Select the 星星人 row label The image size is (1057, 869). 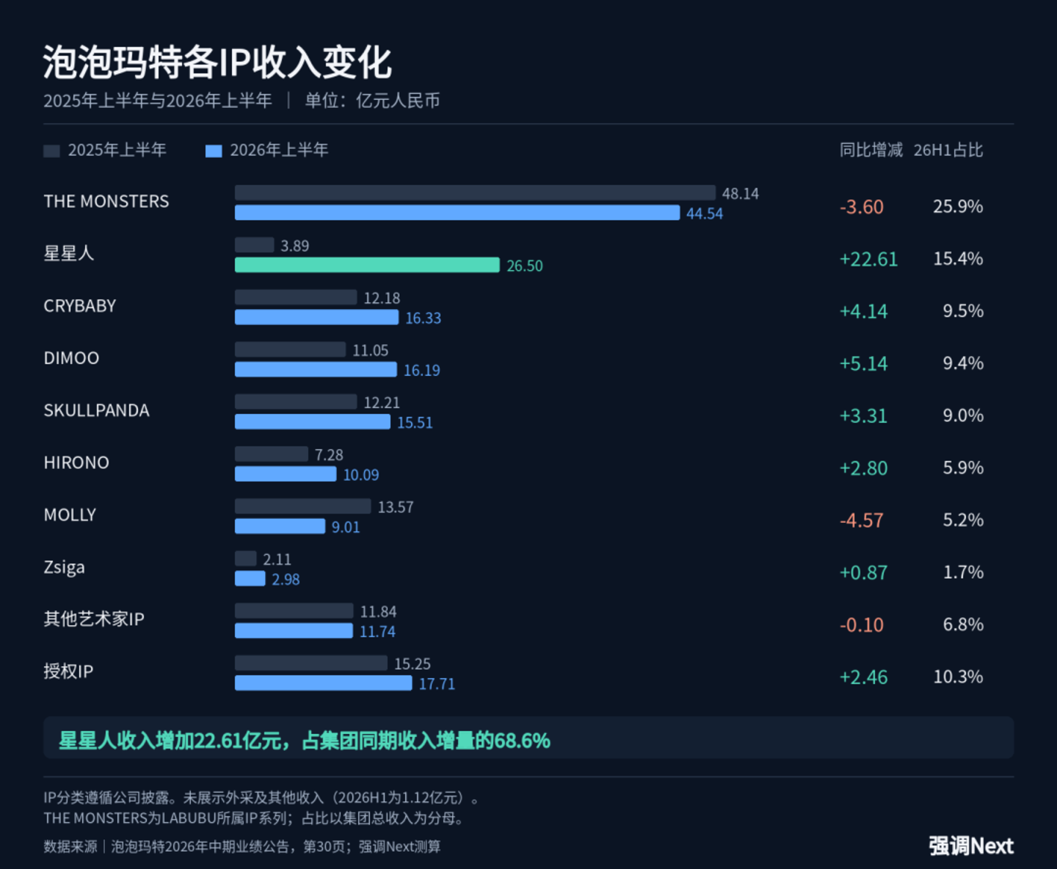click(69, 254)
